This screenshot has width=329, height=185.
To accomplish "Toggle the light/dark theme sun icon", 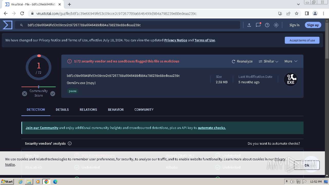I will click(x=276, y=25).
